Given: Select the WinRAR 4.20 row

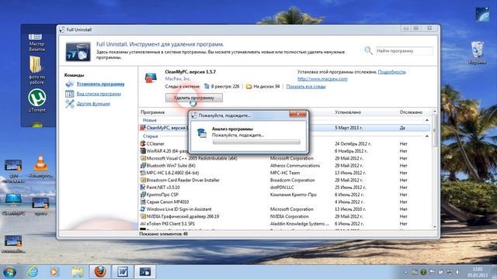Looking at the screenshot, I should pos(285,151).
